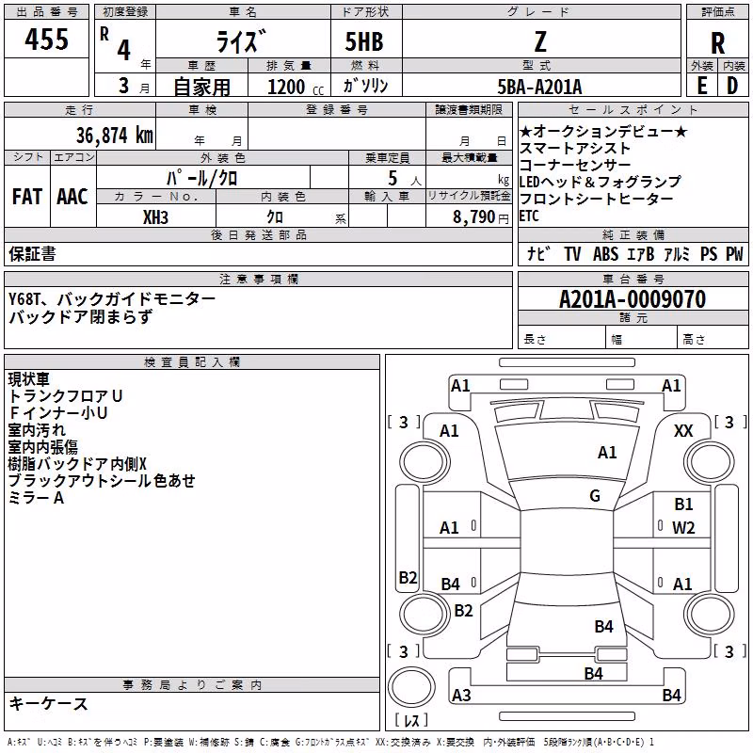Viewport: 753px width, 753px height.
Task: Select chassis number A201A-0009070
Action: pos(633,299)
